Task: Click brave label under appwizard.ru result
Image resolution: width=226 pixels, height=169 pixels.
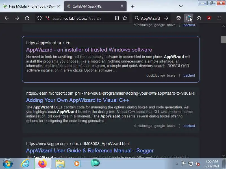Action: click(171, 75)
